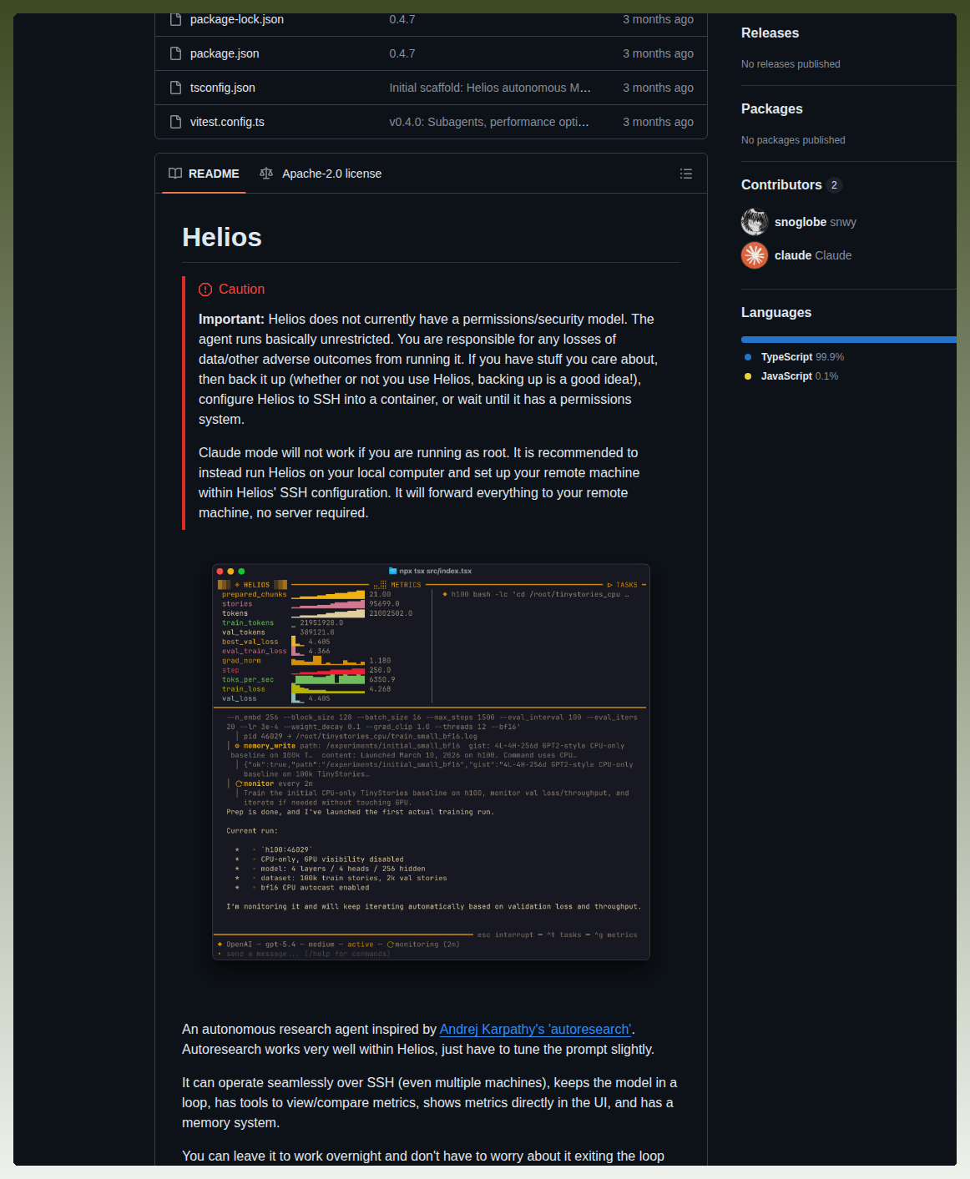This screenshot has width=970, height=1179.
Task: Click the Caution alert icon
Action: (205, 290)
